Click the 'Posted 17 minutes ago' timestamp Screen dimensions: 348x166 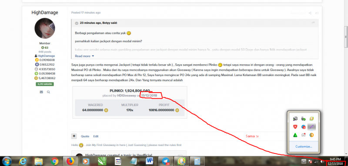tap(86, 13)
